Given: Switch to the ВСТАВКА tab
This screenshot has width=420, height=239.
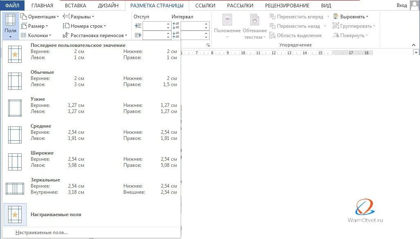Looking at the screenshot, I should pyautogui.click(x=76, y=5).
